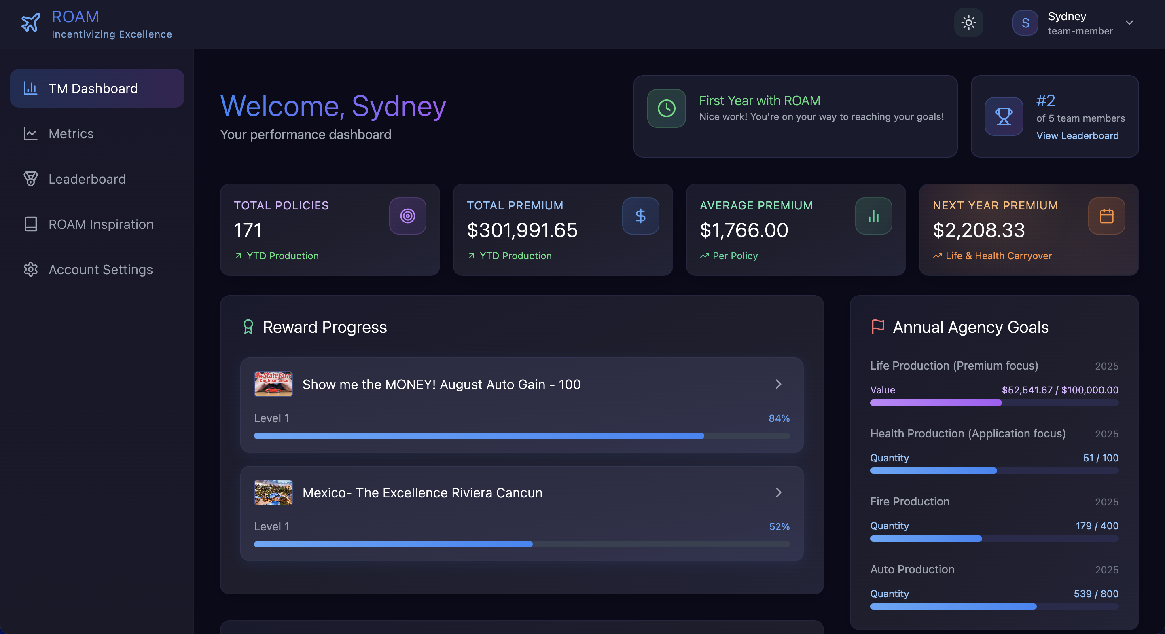Select the Metrics chart icon
The width and height of the screenshot is (1165, 634).
coord(30,133)
